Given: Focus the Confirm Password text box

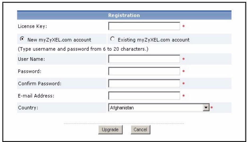Looking at the screenshot, I should [x=144, y=83].
